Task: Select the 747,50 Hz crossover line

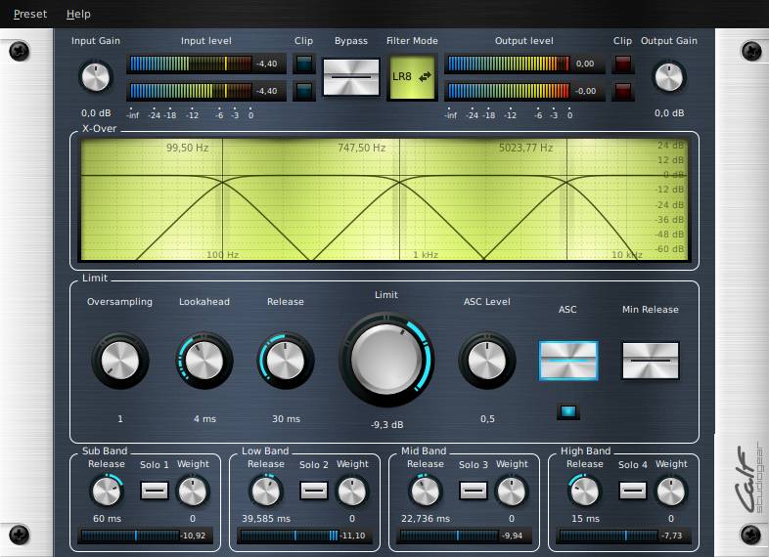Action: pyautogui.click(x=400, y=198)
